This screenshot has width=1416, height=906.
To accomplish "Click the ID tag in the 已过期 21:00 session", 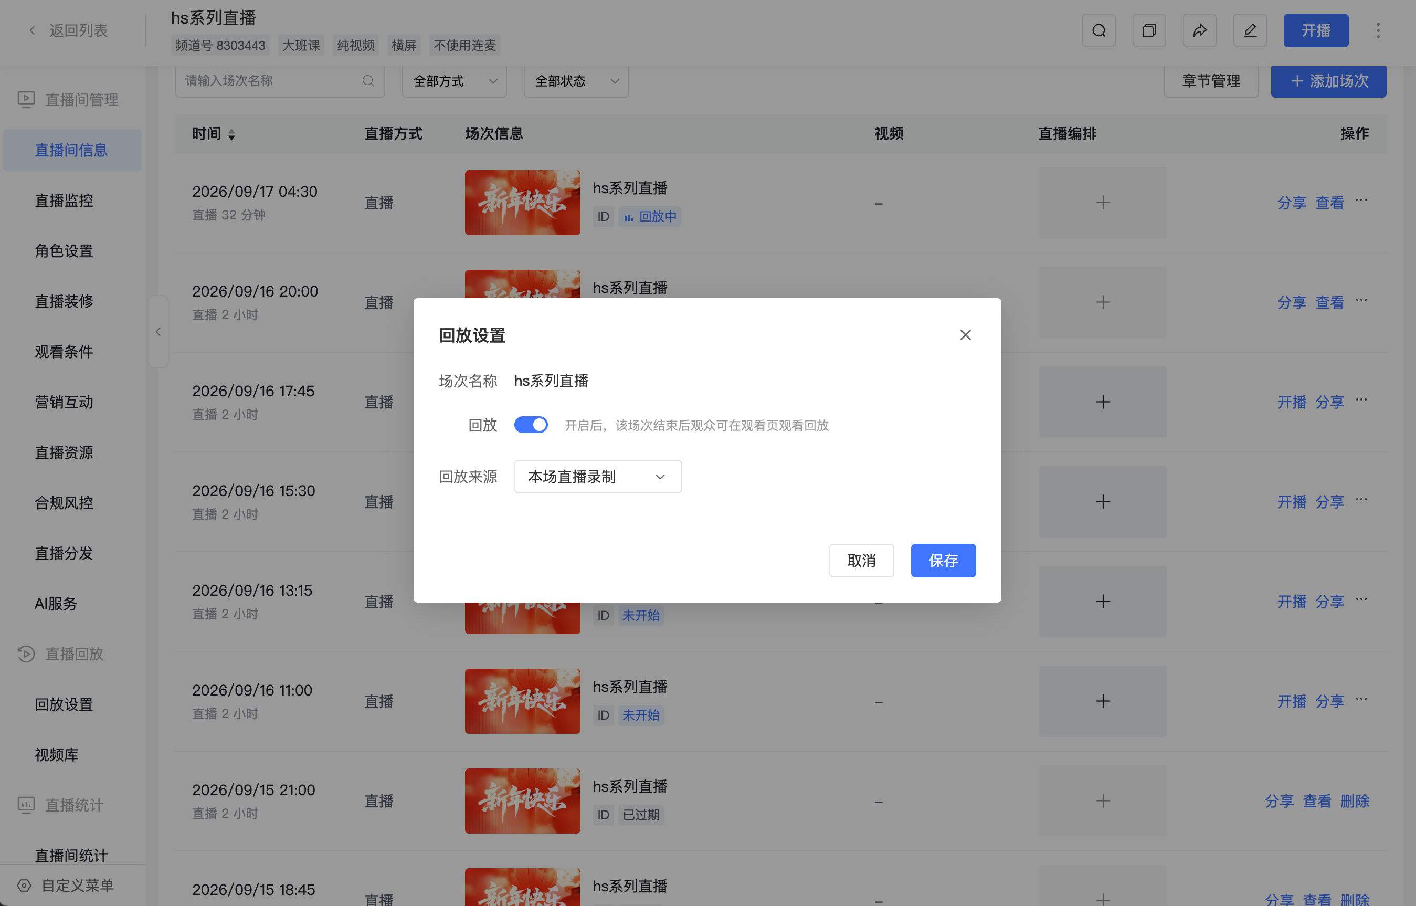I will 604,815.
